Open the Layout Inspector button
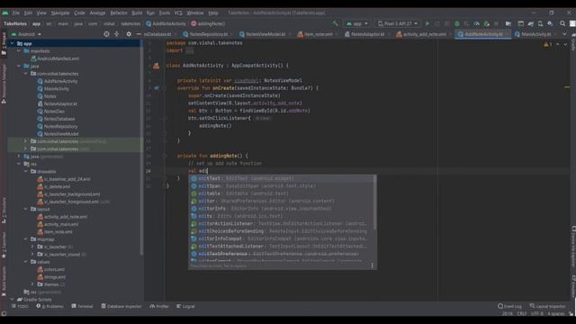The height and width of the screenshot is (324, 576). tap(547, 306)
